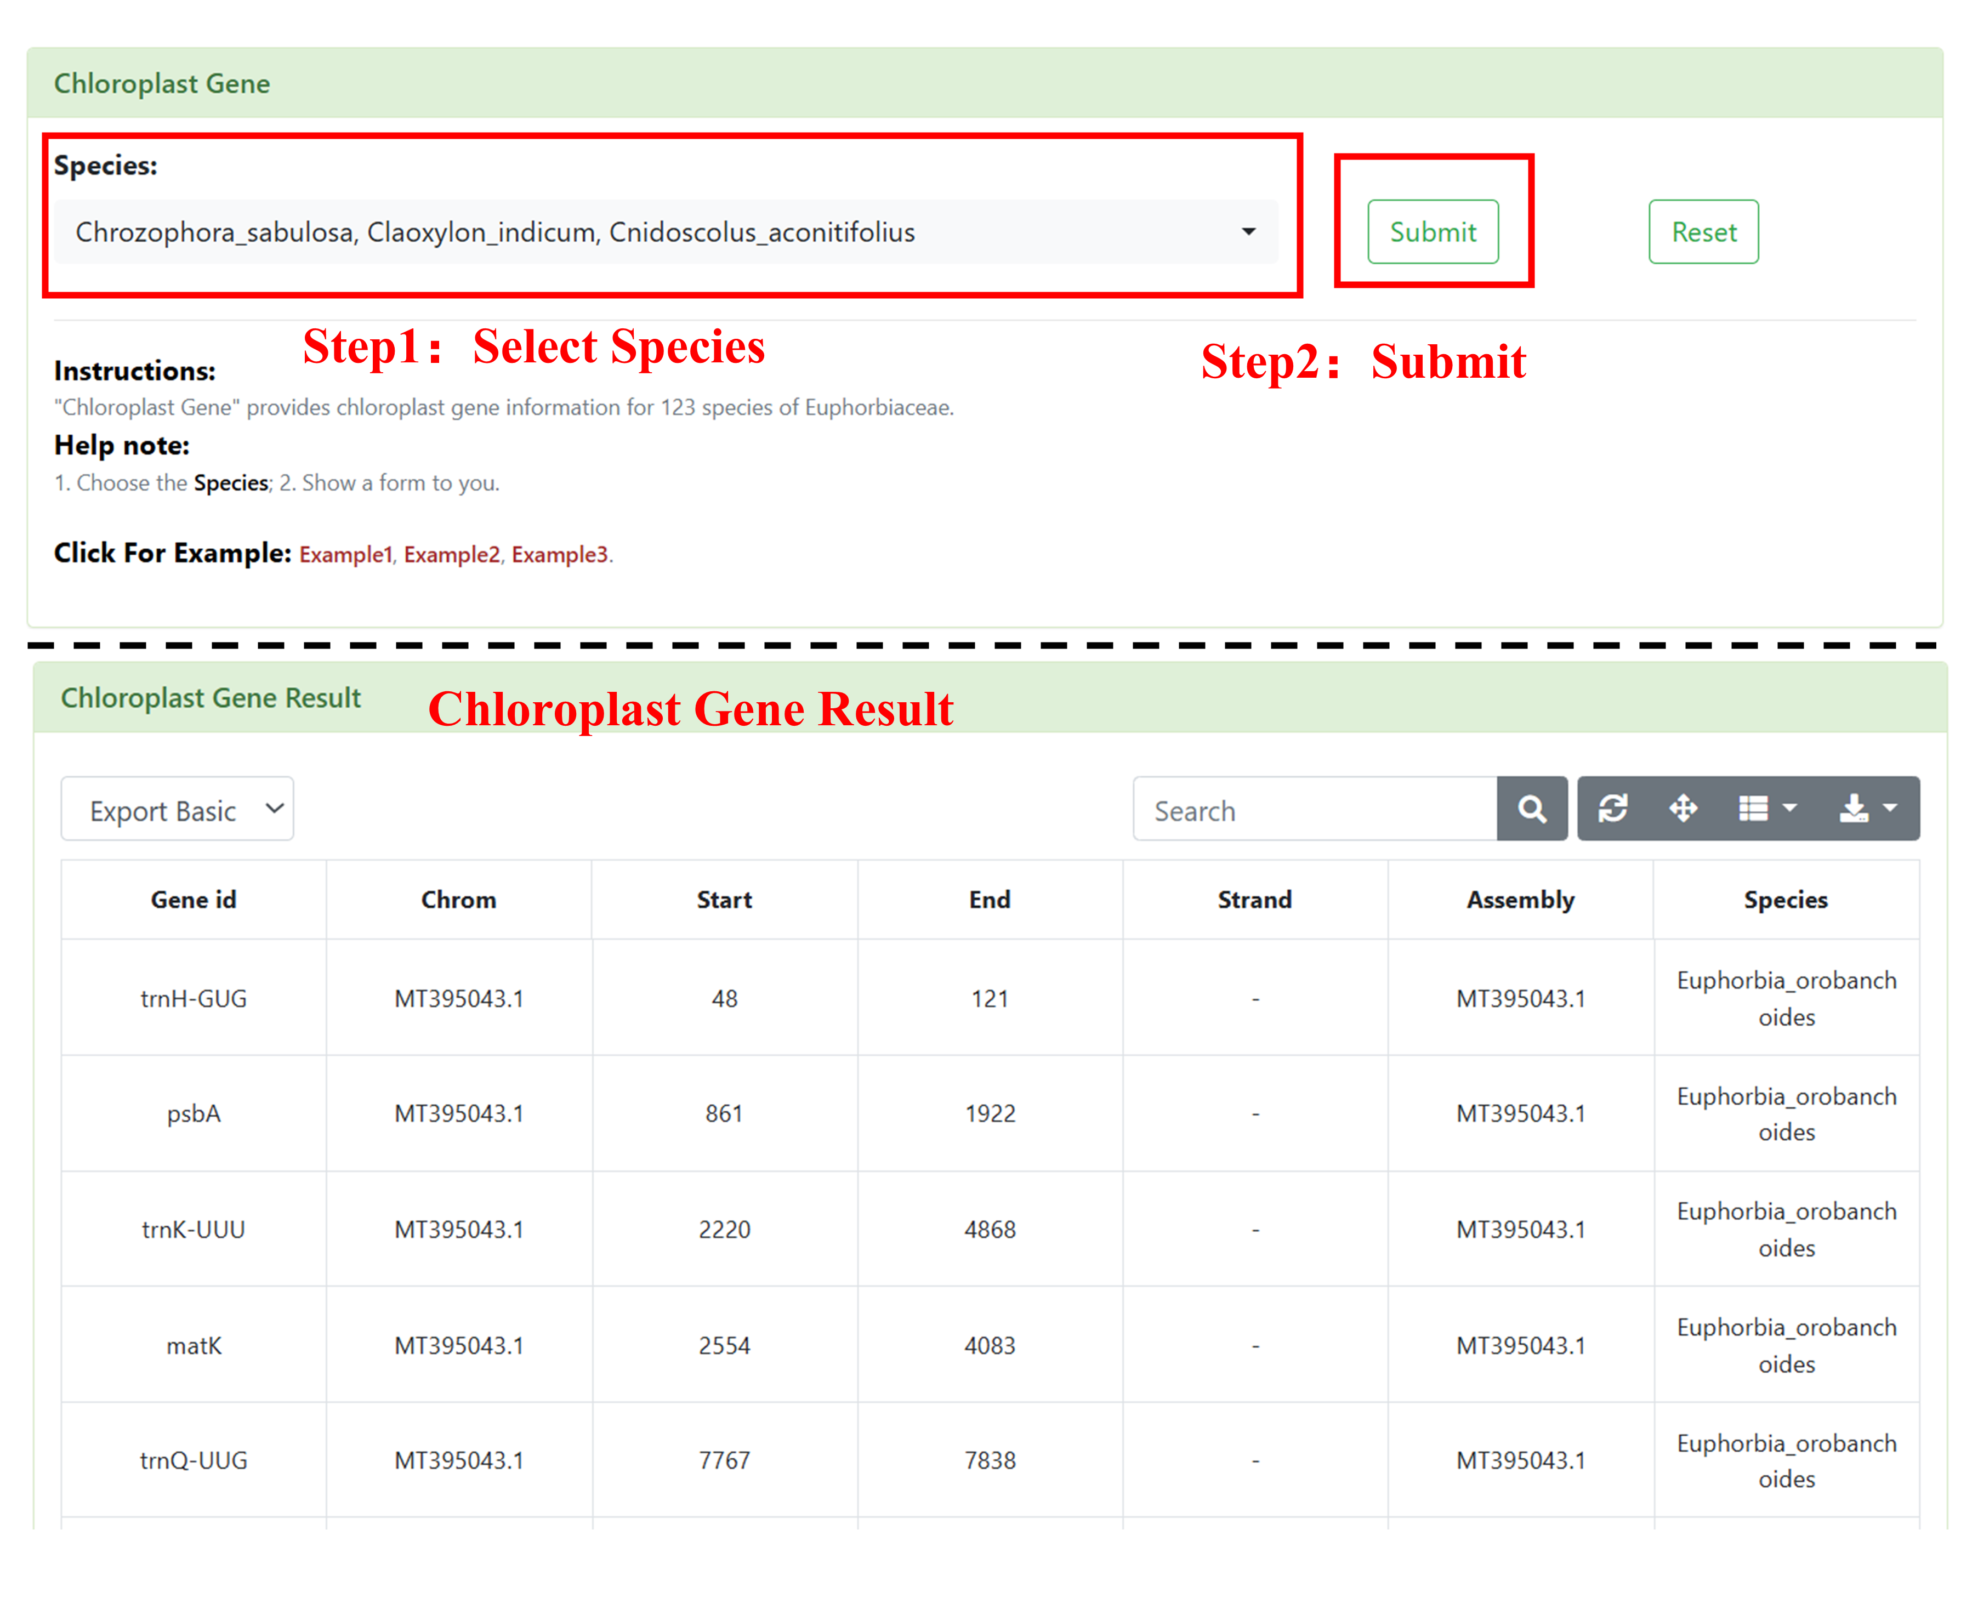
Task: Open the Example3 link
Action: pyautogui.click(x=559, y=554)
